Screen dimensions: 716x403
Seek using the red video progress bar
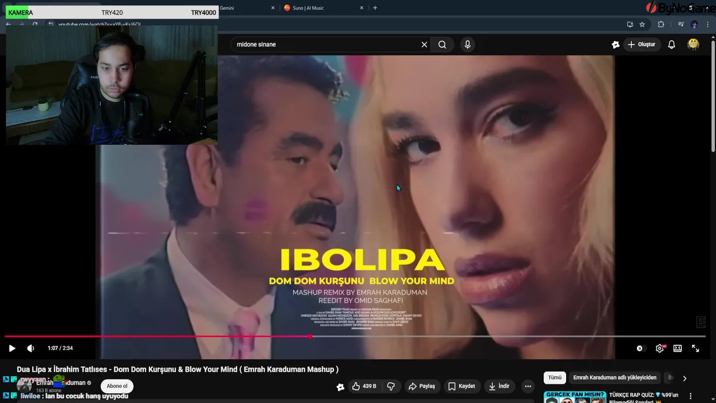pos(355,336)
